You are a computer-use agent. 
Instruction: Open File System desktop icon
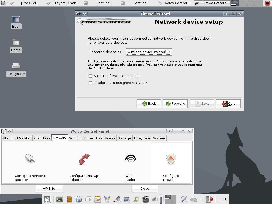tap(16, 65)
